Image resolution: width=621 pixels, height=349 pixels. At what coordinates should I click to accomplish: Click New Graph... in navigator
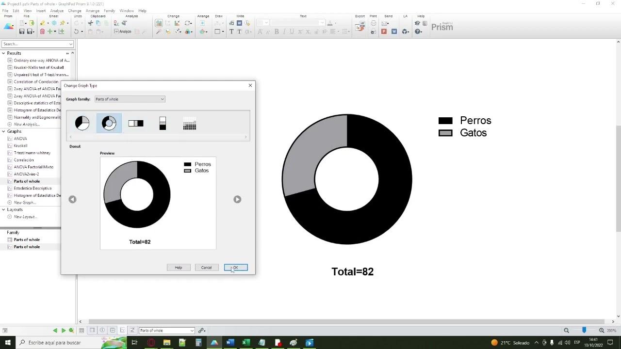tap(25, 203)
